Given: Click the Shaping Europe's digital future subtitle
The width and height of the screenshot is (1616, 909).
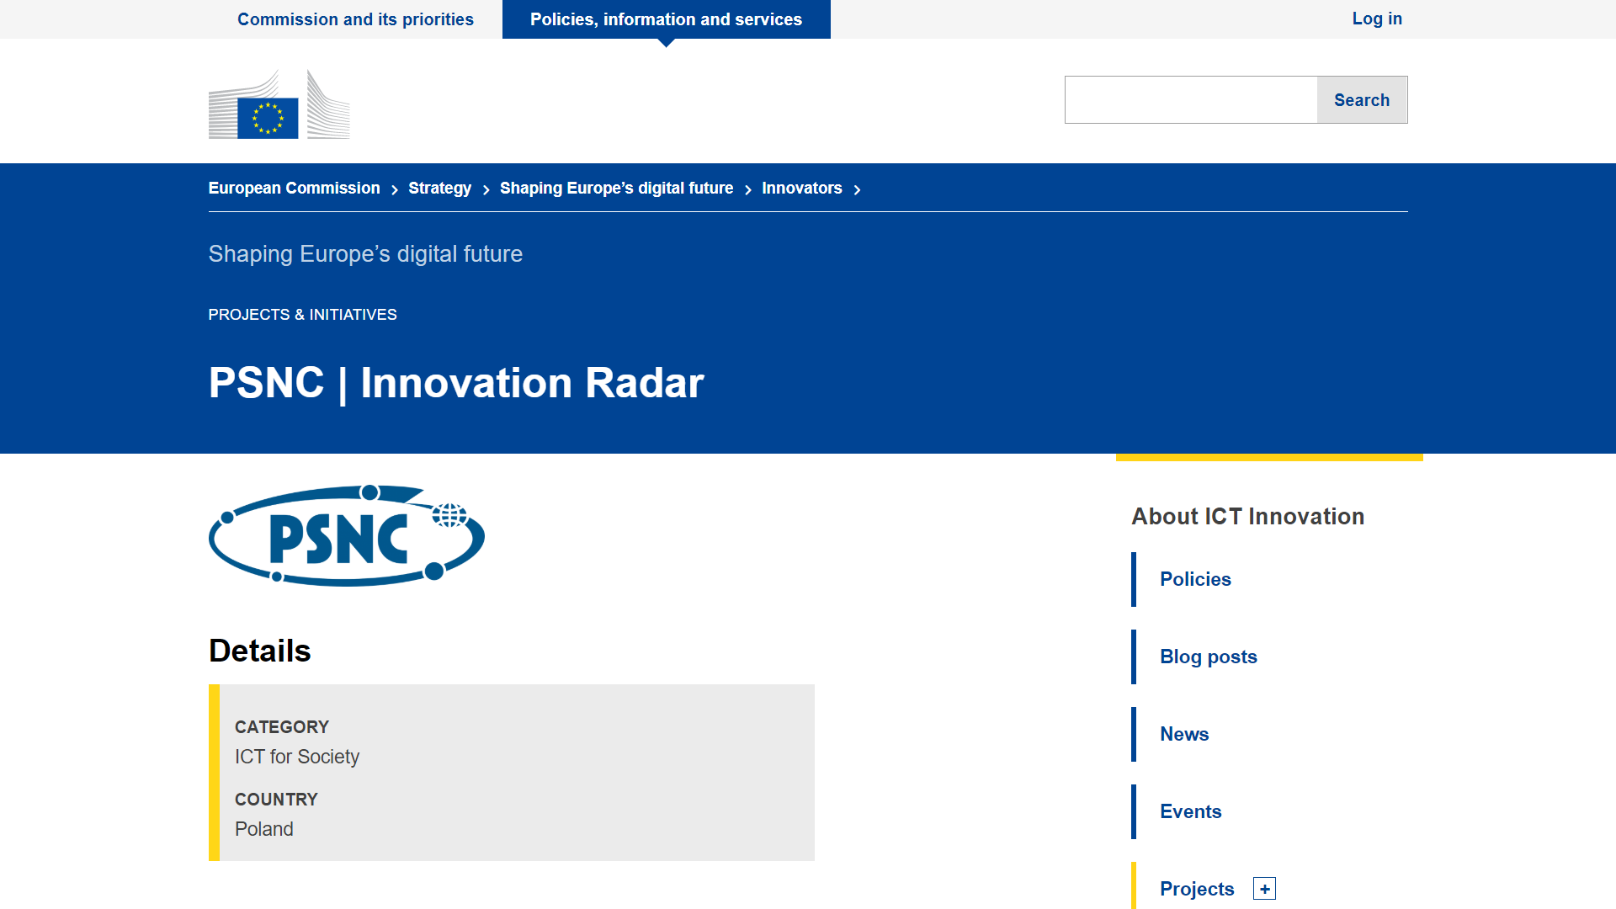Looking at the screenshot, I should pos(365,254).
